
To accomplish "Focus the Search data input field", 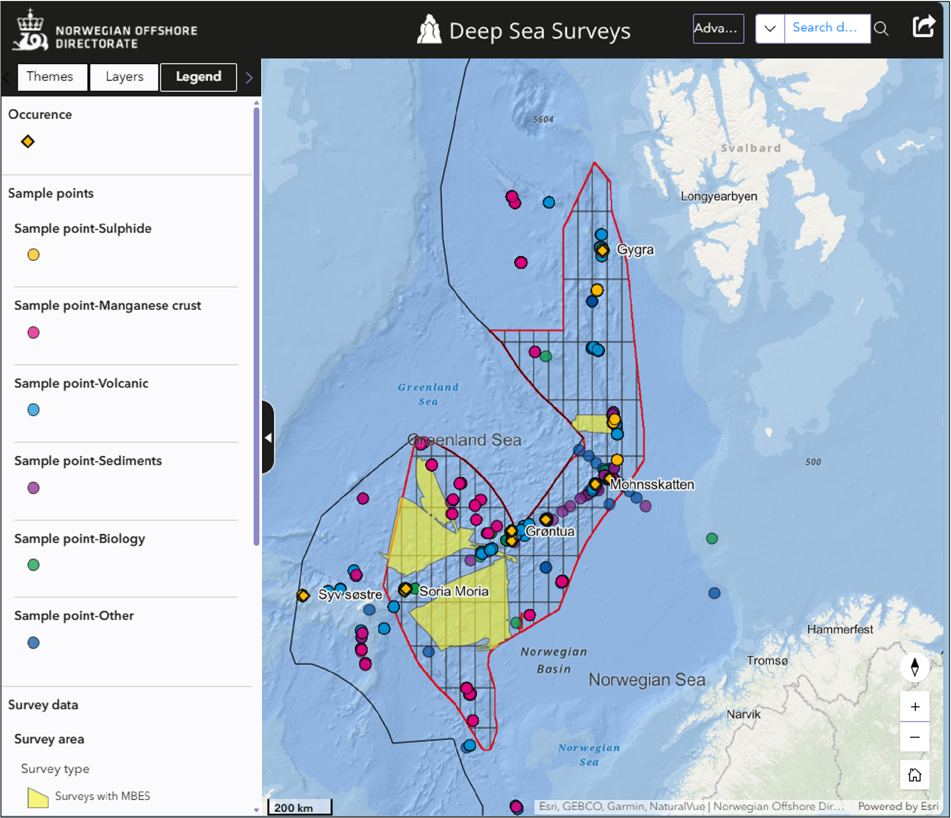I will coord(827,29).
